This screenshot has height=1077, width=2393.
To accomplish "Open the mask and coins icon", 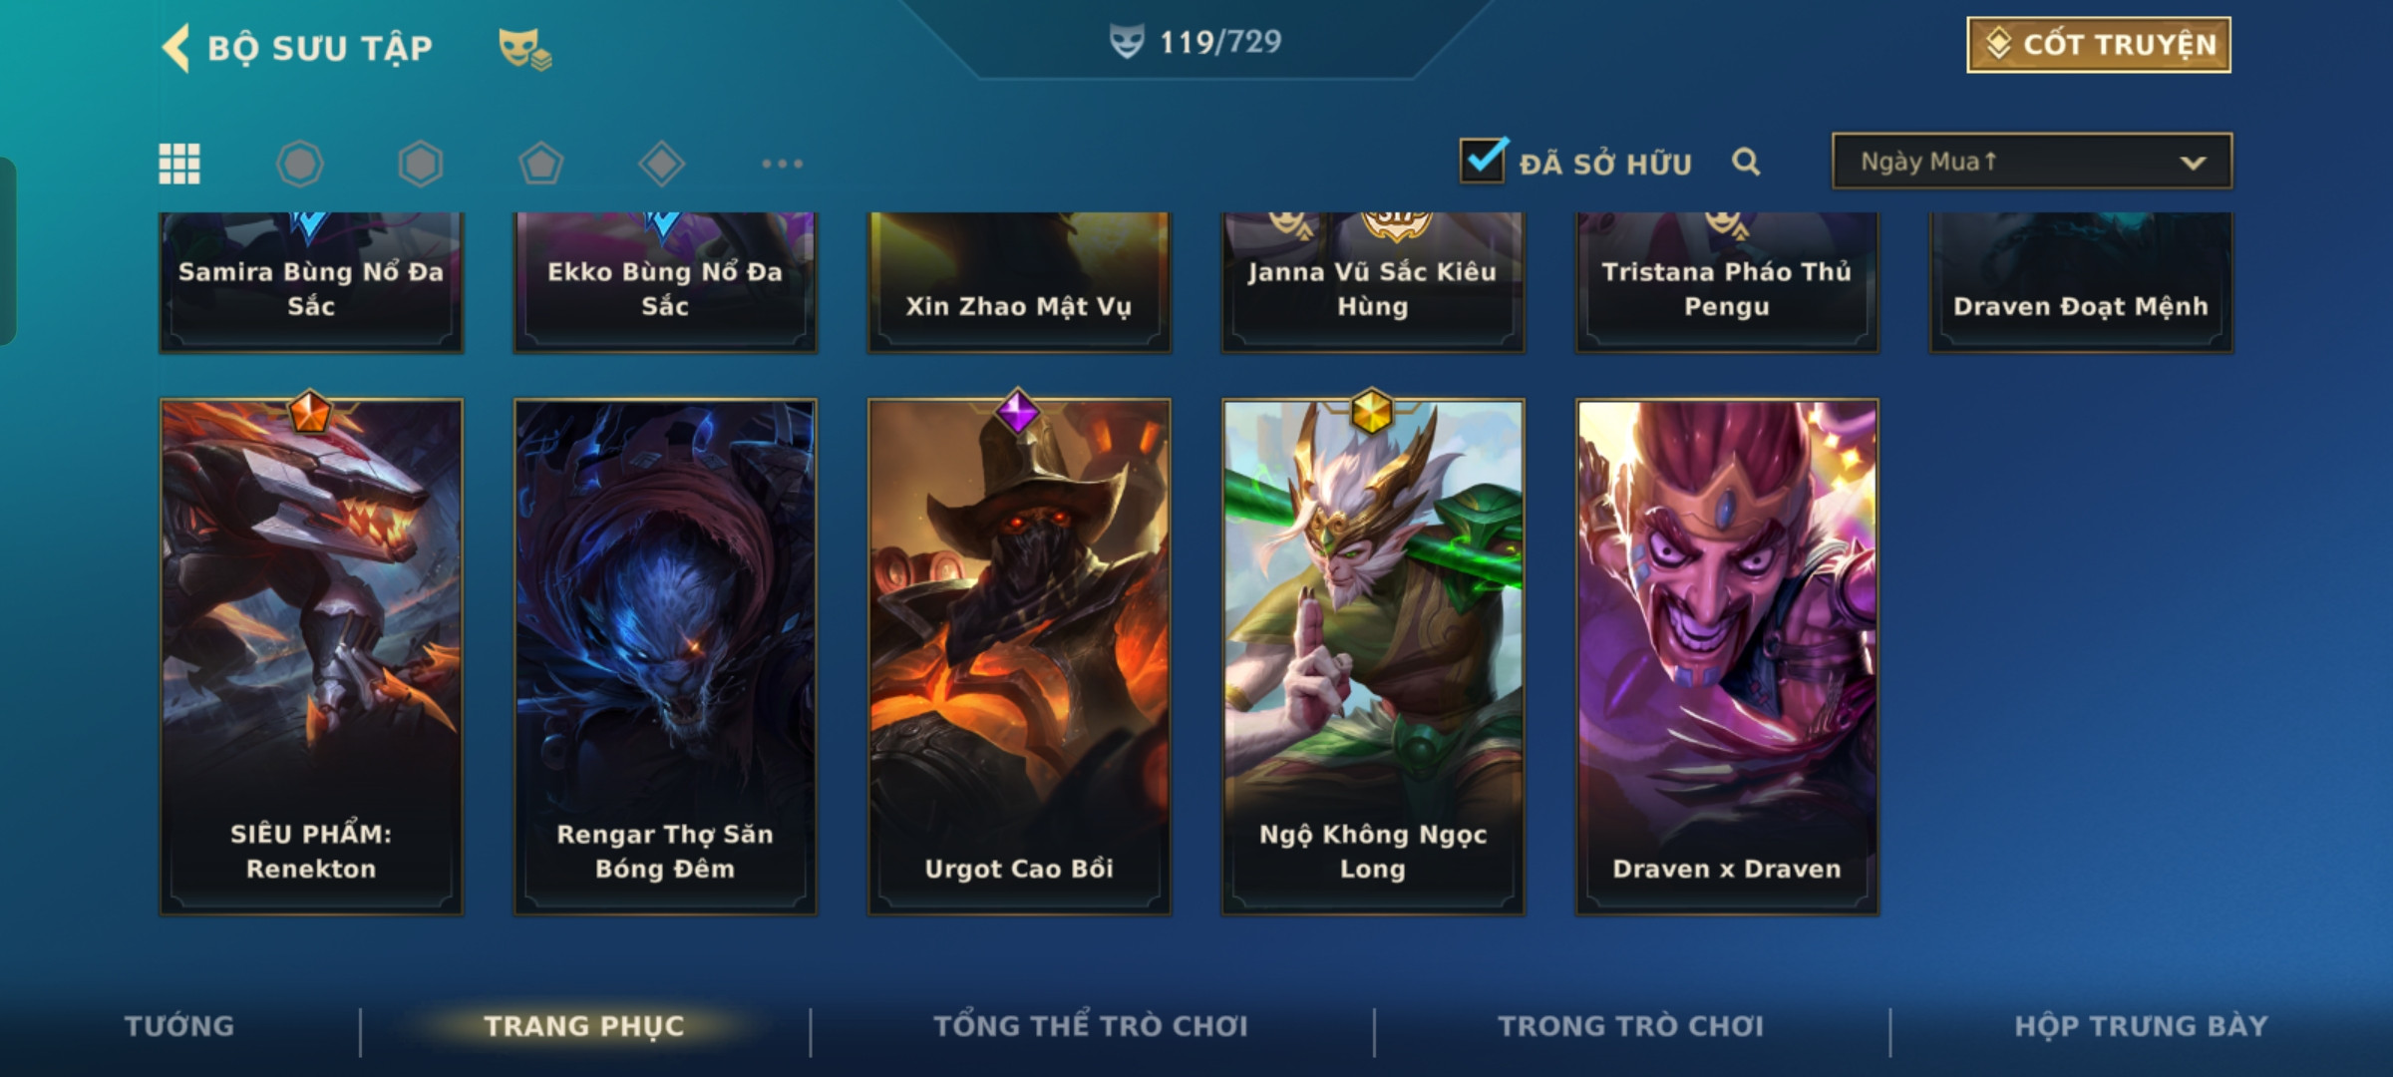I will click(524, 49).
